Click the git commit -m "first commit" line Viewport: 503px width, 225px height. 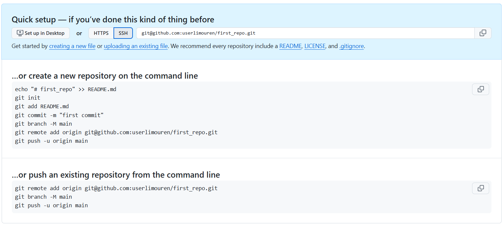[x=59, y=115]
